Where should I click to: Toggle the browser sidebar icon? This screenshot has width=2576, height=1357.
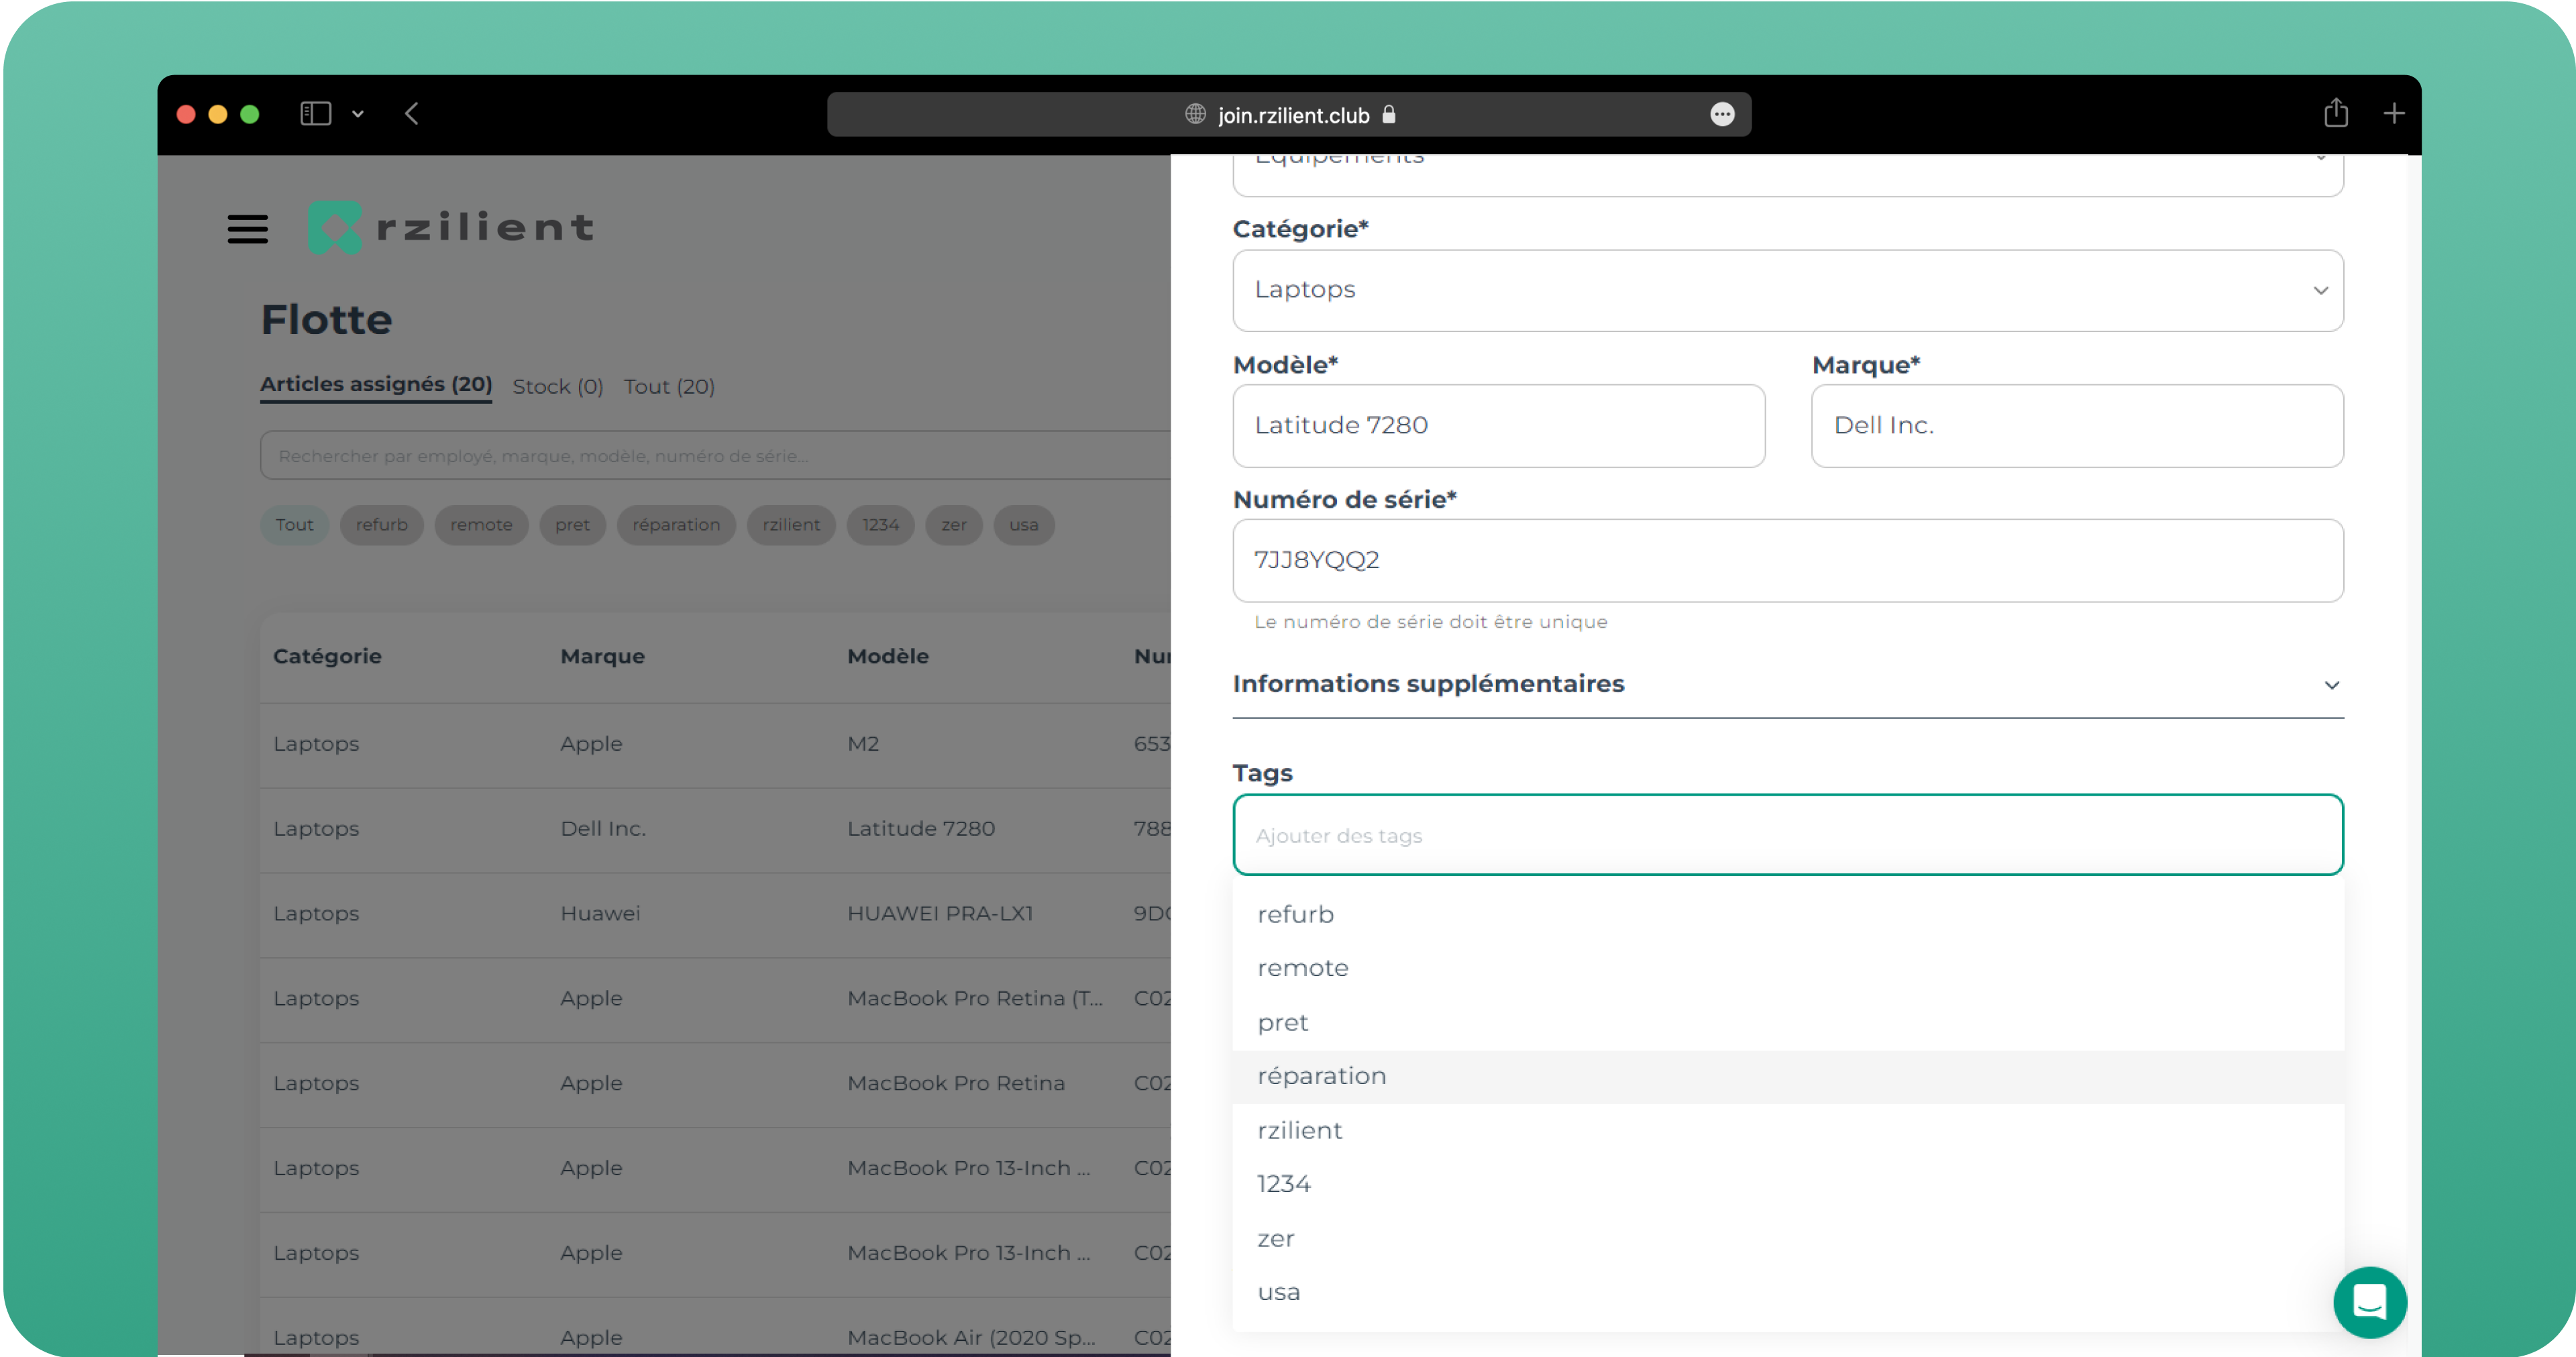(x=315, y=114)
